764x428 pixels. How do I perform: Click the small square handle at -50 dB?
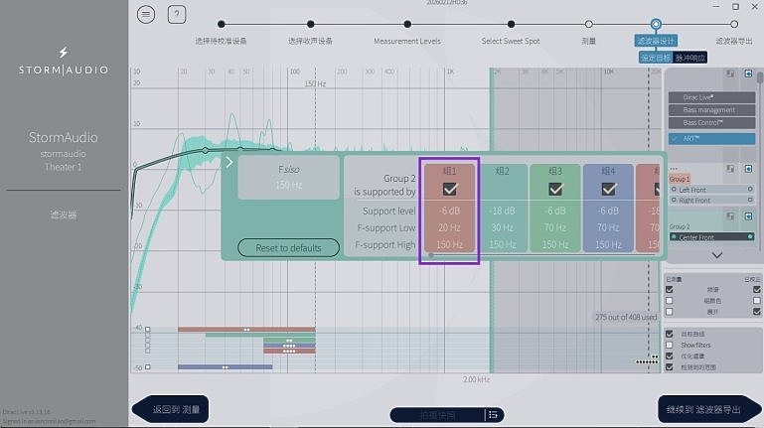click(x=148, y=367)
